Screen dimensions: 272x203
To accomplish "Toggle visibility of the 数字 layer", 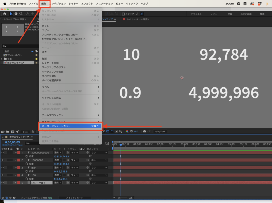I will click(x=3, y=168).
